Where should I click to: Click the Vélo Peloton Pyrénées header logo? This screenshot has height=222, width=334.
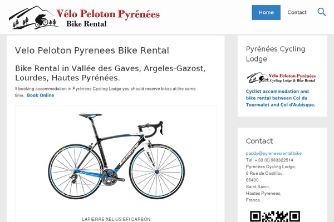pyautogui.click(x=84, y=18)
